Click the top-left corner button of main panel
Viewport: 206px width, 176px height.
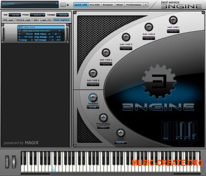click(x=75, y=12)
